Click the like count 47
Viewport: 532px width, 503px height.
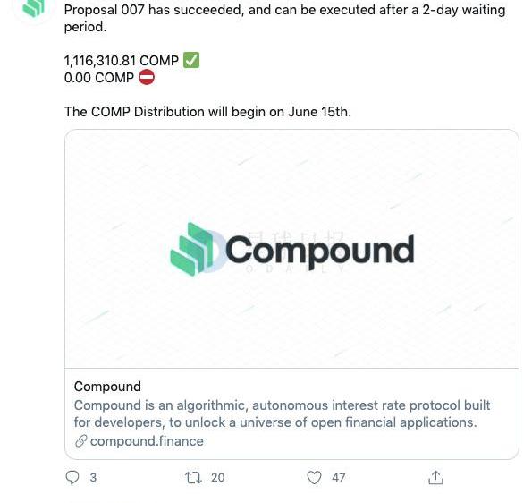tap(339, 478)
